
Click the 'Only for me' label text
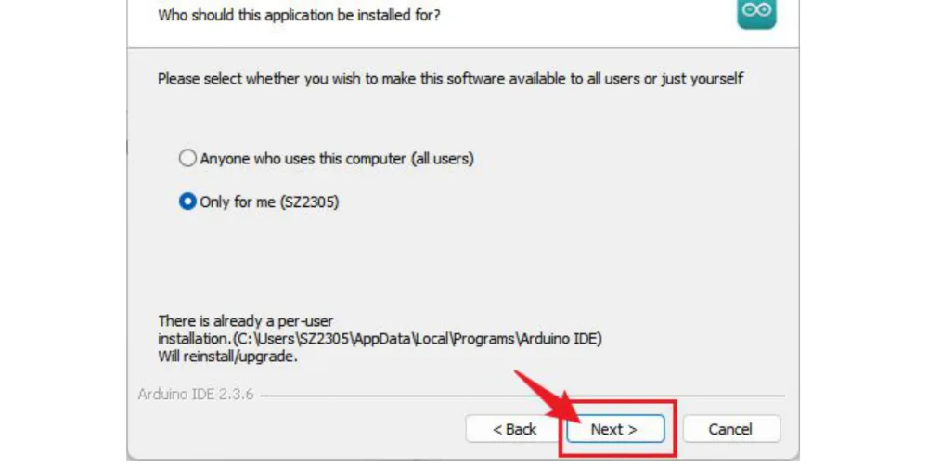(x=238, y=202)
